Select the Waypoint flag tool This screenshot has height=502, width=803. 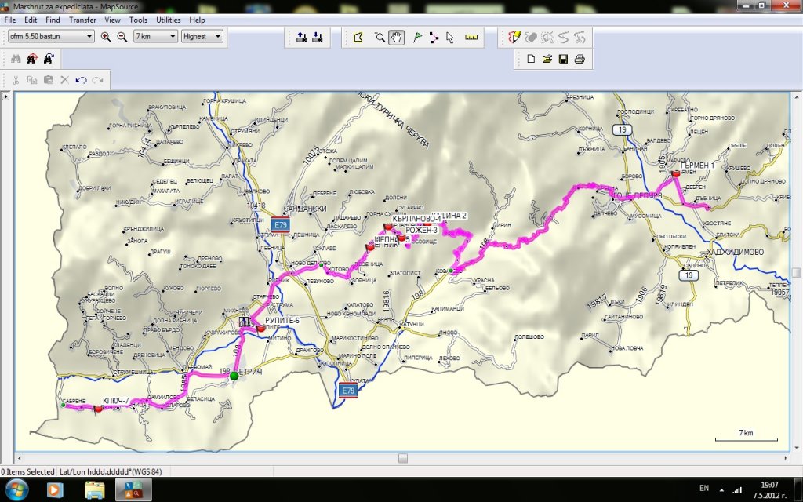pos(418,38)
